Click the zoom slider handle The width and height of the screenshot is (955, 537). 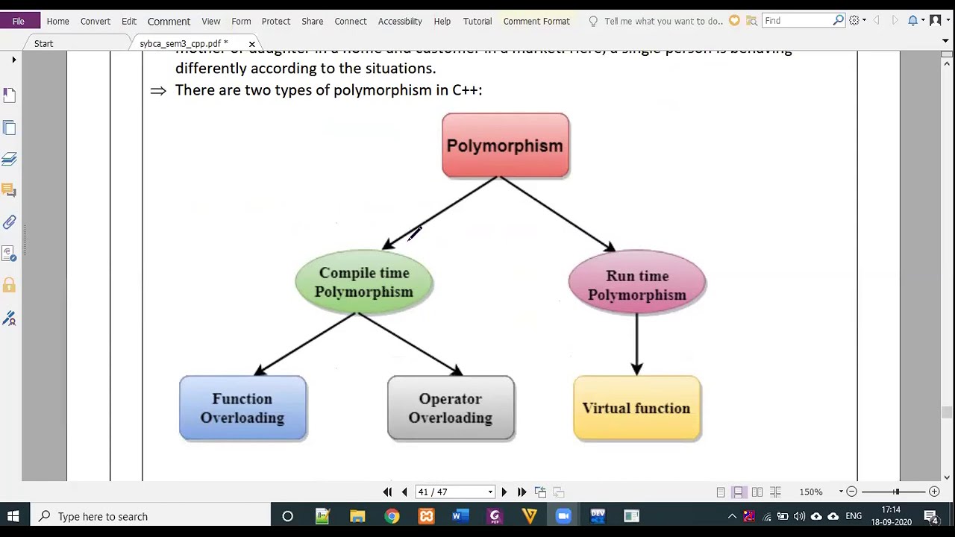896,492
